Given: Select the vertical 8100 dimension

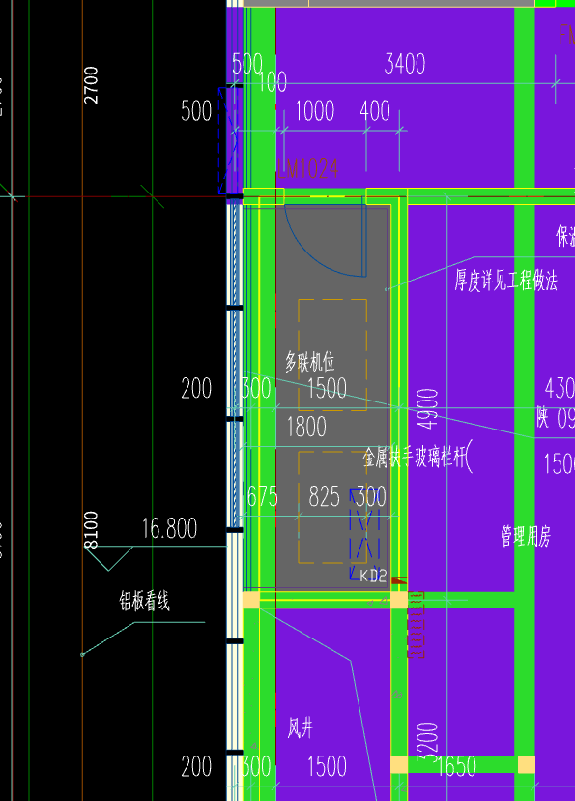Looking at the screenshot, I should (91, 530).
